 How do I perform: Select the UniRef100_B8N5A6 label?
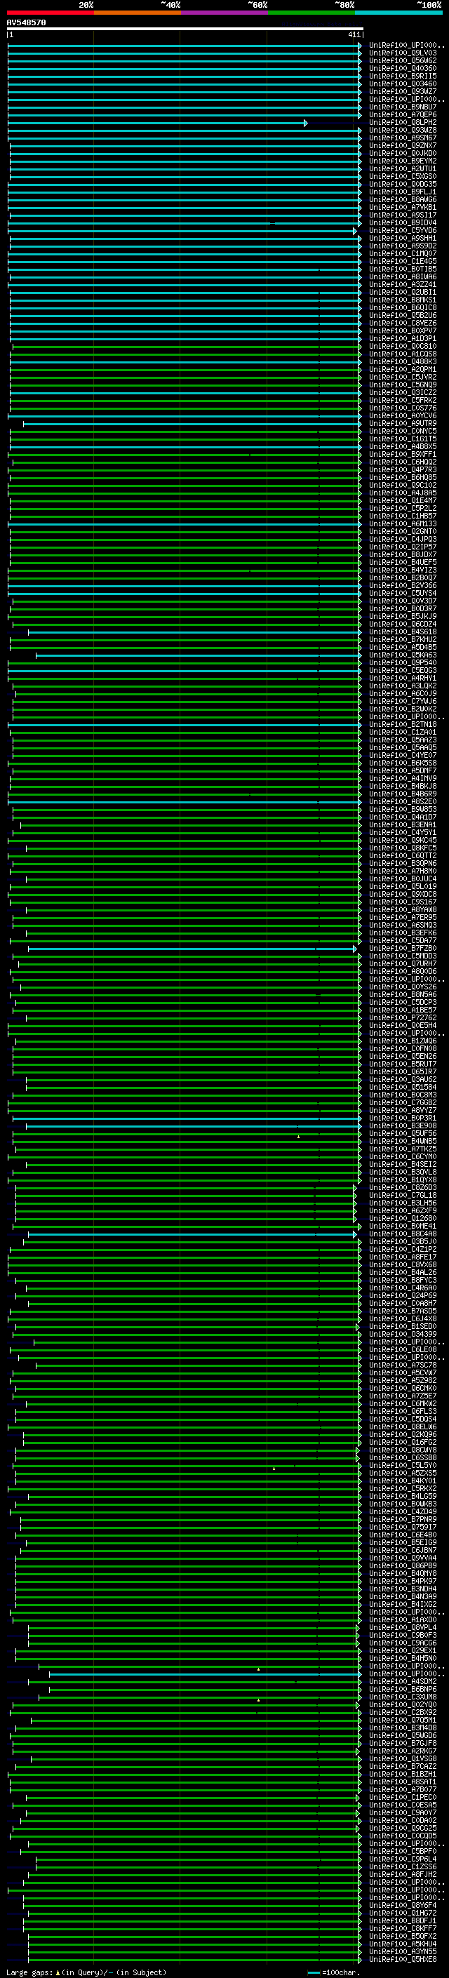coord(403,995)
